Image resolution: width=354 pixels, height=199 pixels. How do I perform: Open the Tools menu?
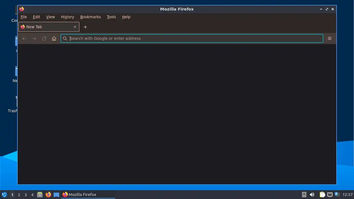(x=111, y=17)
